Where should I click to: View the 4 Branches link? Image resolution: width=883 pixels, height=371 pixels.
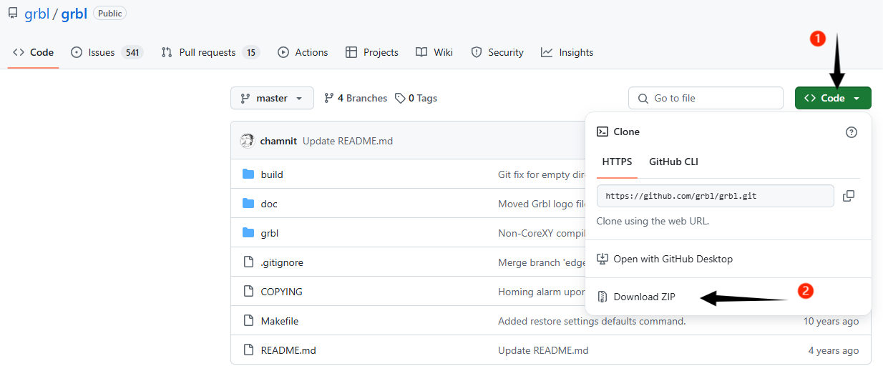point(356,98)
